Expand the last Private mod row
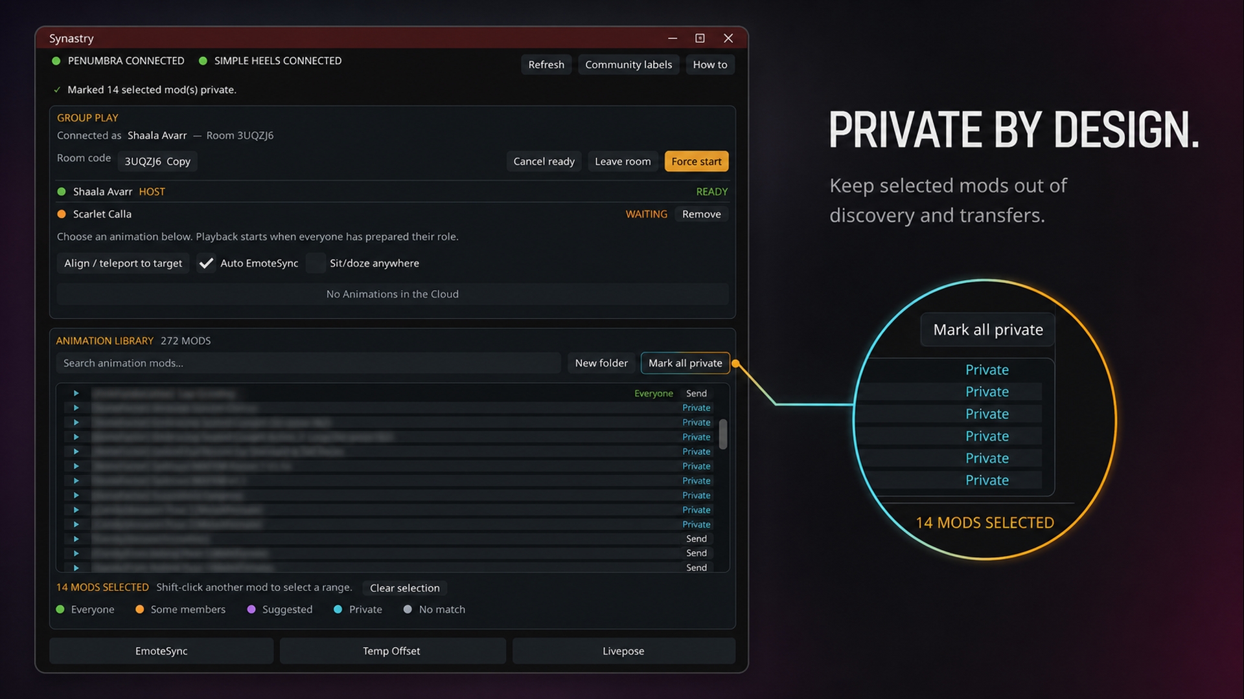This screenshot has width=1244, height=699. pos(76,524)
